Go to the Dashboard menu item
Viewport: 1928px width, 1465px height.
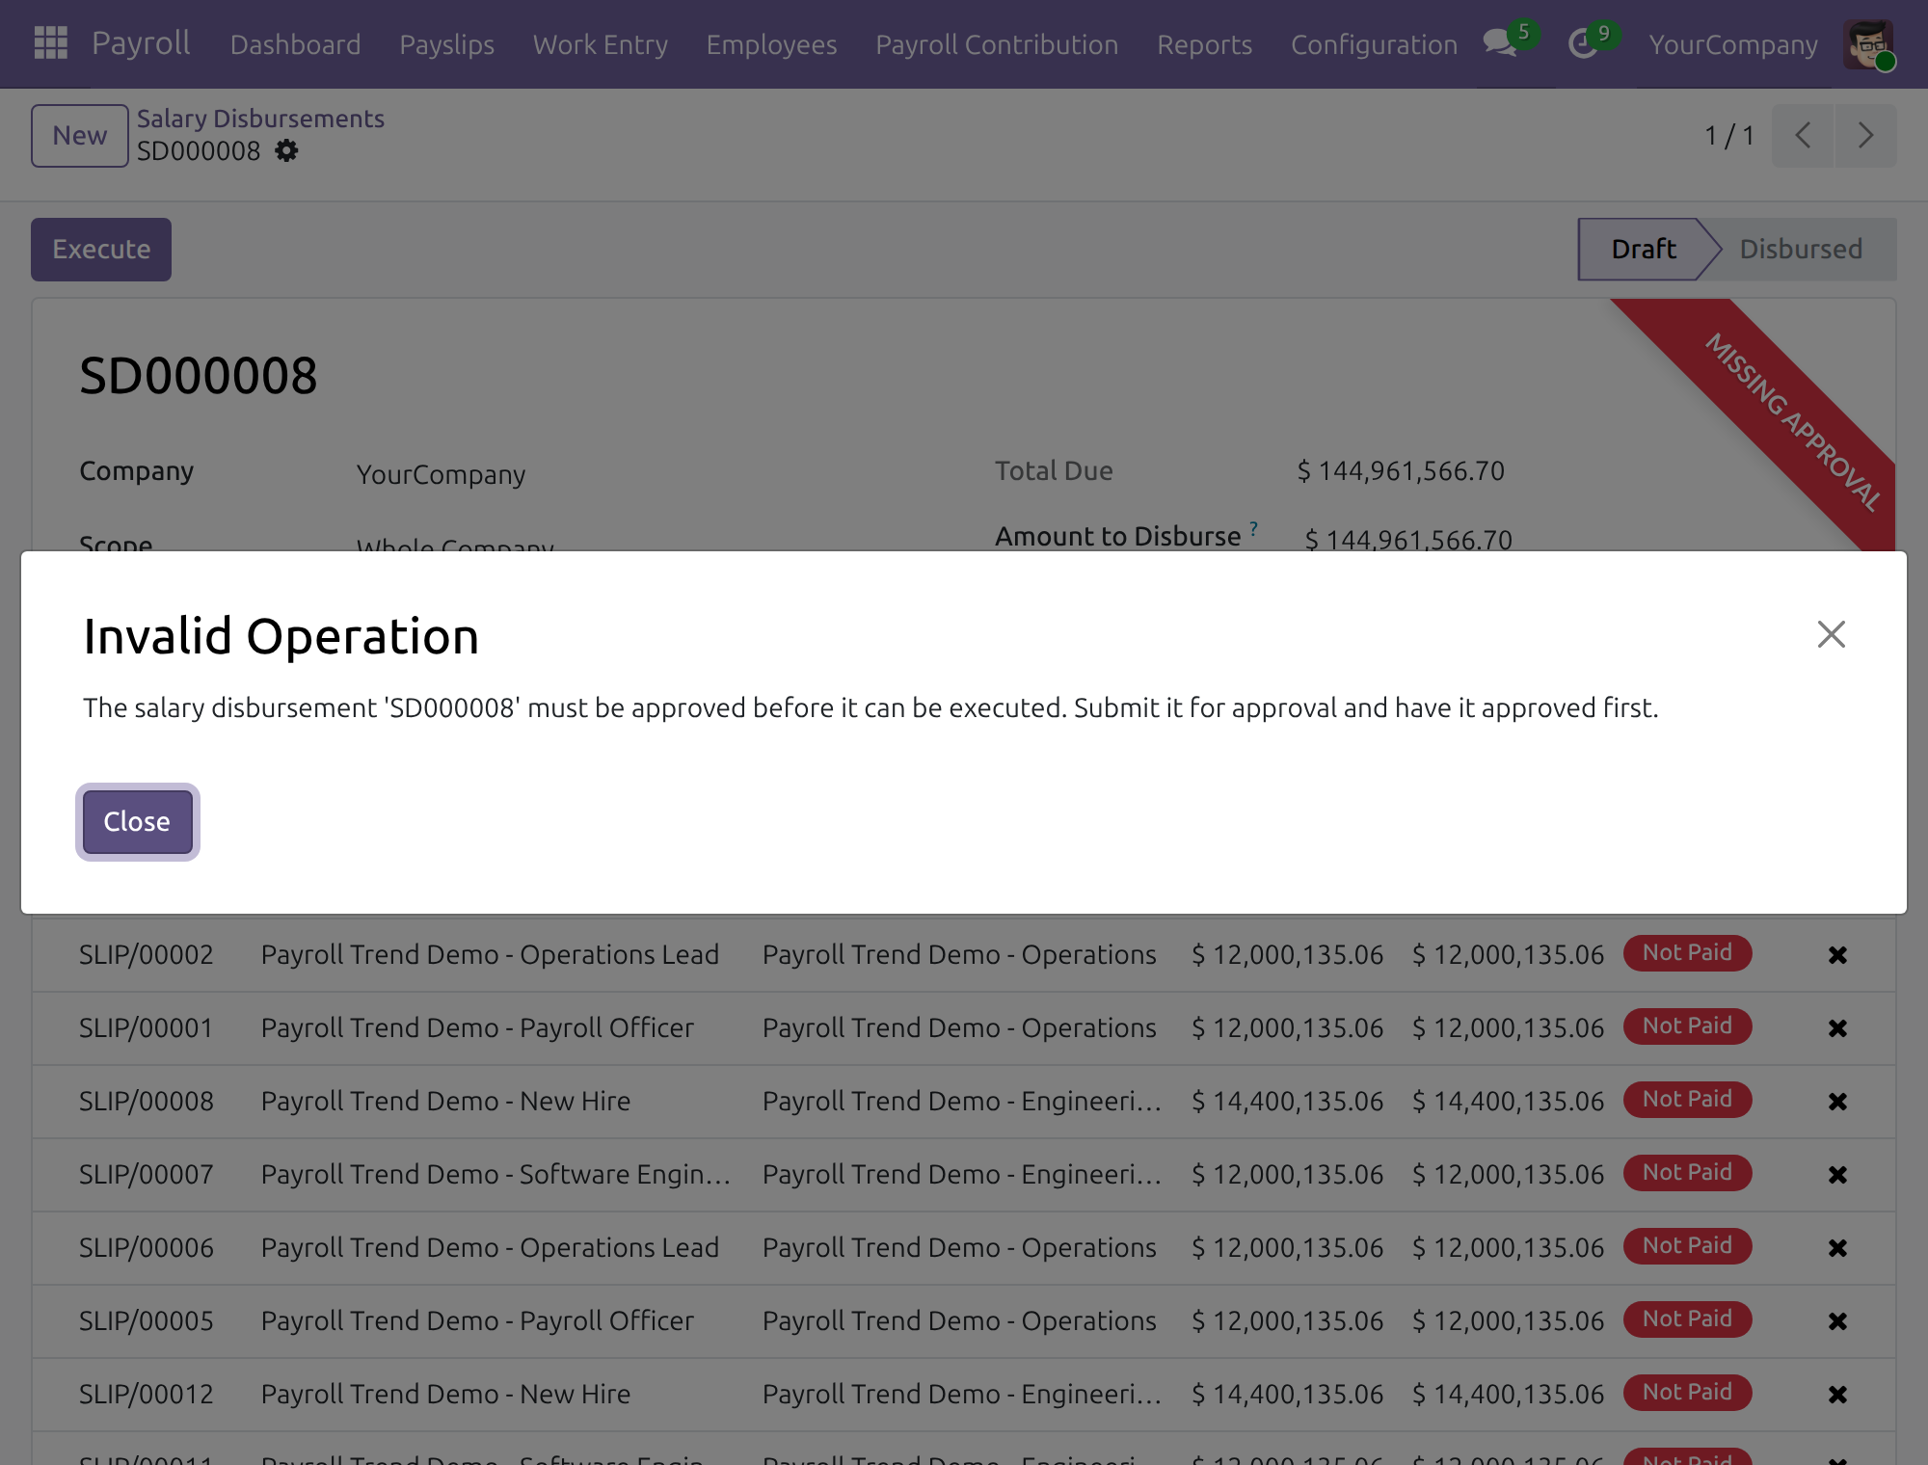tap(295, 44)
